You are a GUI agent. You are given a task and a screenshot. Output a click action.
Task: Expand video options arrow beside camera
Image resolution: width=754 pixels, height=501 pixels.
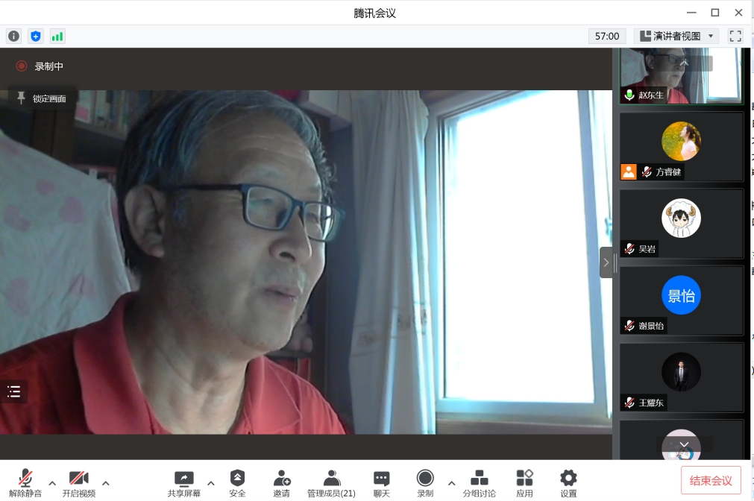[105, 482]
